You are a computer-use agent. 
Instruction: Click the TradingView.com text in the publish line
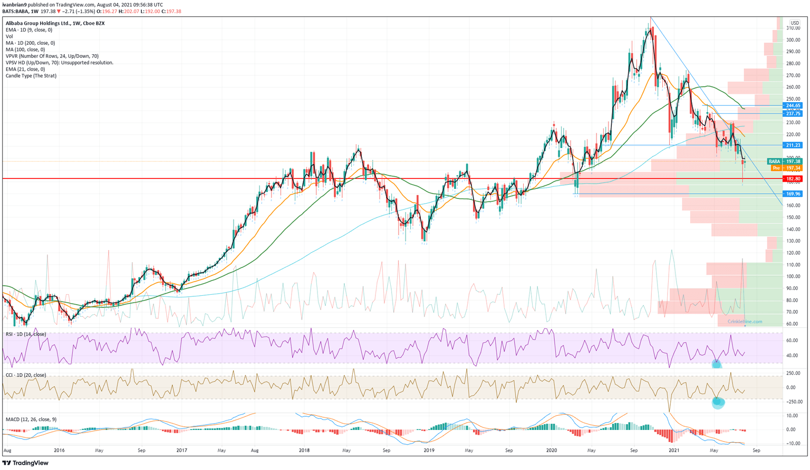click(x=76, y=4)
